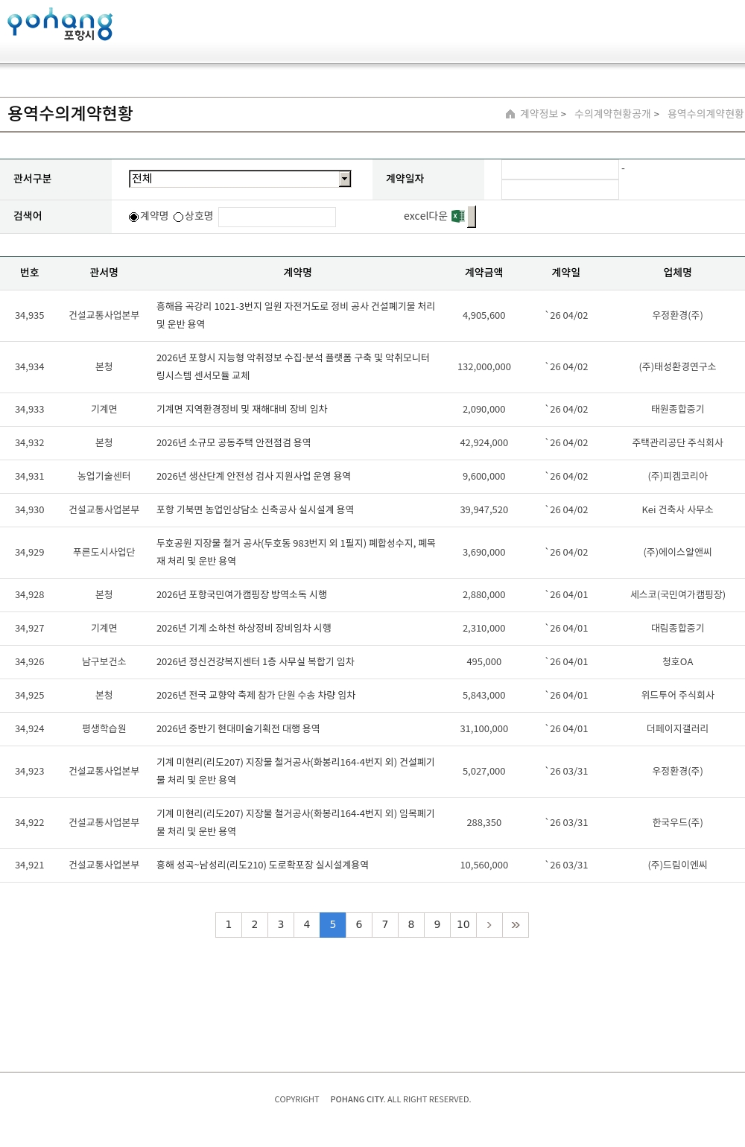Select the 상호명 radio button

click(178, 217)
